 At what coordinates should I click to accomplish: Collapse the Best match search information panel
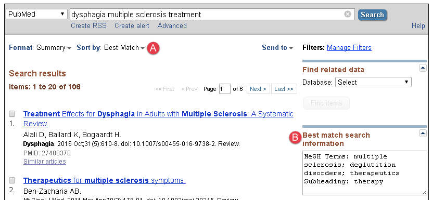point(423,134)
